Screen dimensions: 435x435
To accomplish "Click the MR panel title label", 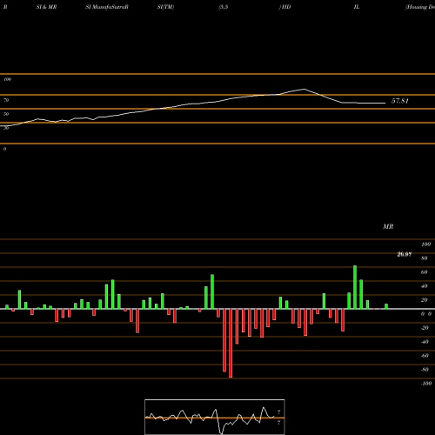I will [x=388, y=226].
